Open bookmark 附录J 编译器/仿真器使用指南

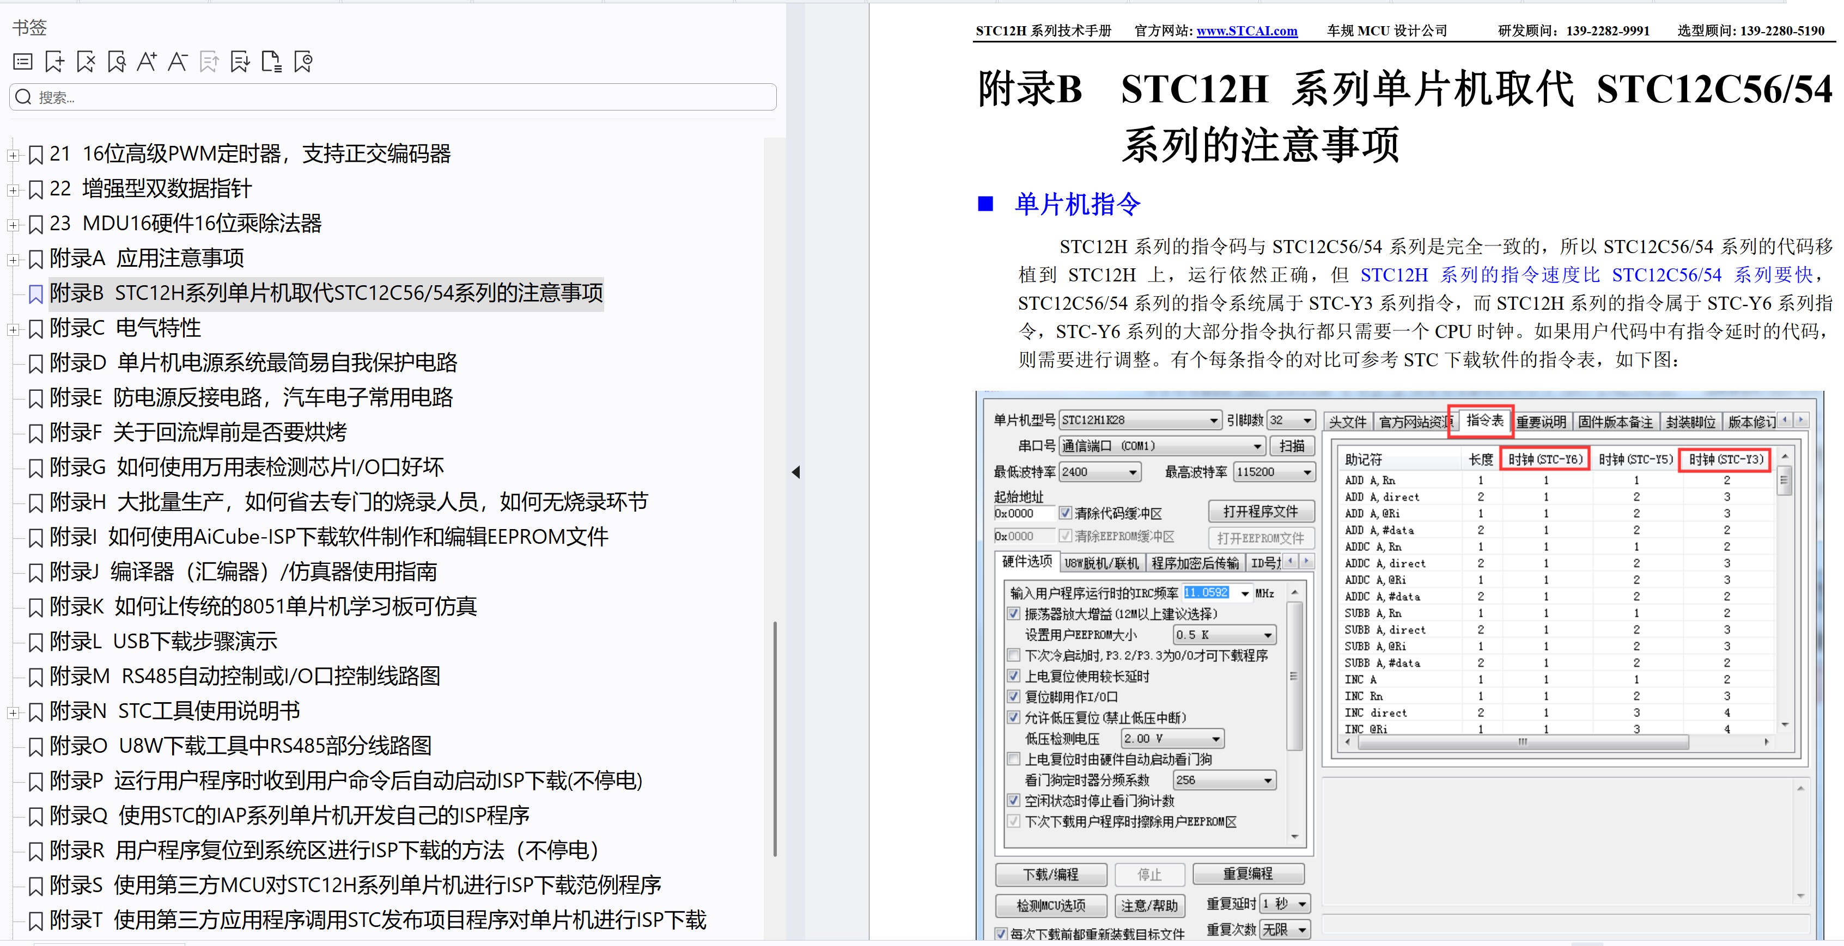(x=244, y=572)
